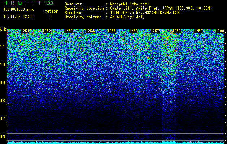The width and height of the screenshot is (227, 144).
Task: Click the 'meteor' counter label
Action: tap(51, 11)
